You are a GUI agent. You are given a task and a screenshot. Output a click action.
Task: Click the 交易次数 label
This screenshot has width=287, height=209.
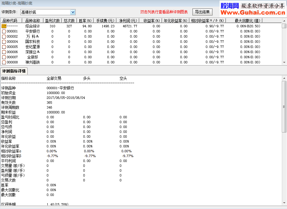pyautogui.click(x=9, y=180)
